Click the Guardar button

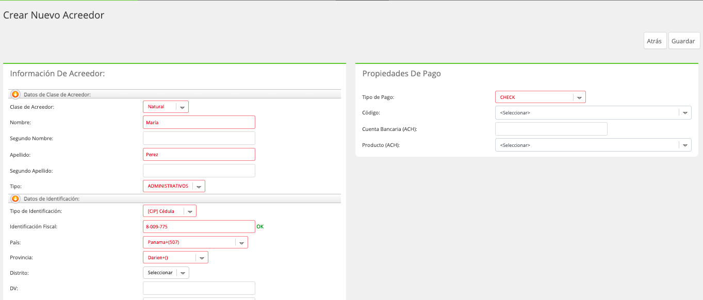[x=684, y=41]
